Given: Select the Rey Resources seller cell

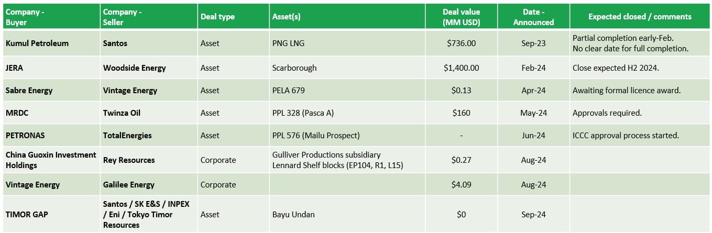Looking at the screenshot, I should pos(129,160).
